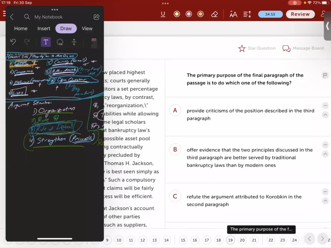Collapse answer choice B with chevron
Image resolution: width=331 pixels, height=248 pixels.
coord(325,154)
